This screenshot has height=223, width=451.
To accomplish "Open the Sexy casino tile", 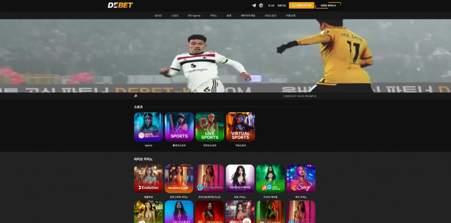I will [301, 179].
